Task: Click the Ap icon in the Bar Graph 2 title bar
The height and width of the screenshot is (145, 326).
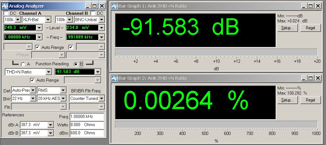Action: [115, 78]
